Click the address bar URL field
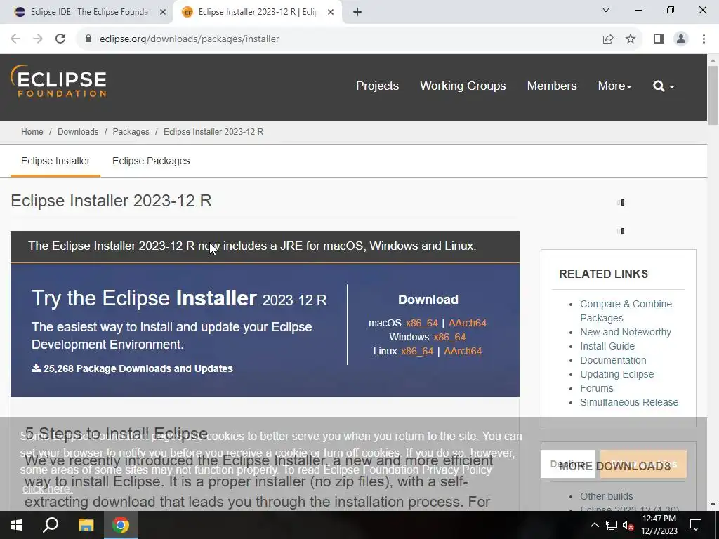719x539 pixels. [x=339, y=39]
